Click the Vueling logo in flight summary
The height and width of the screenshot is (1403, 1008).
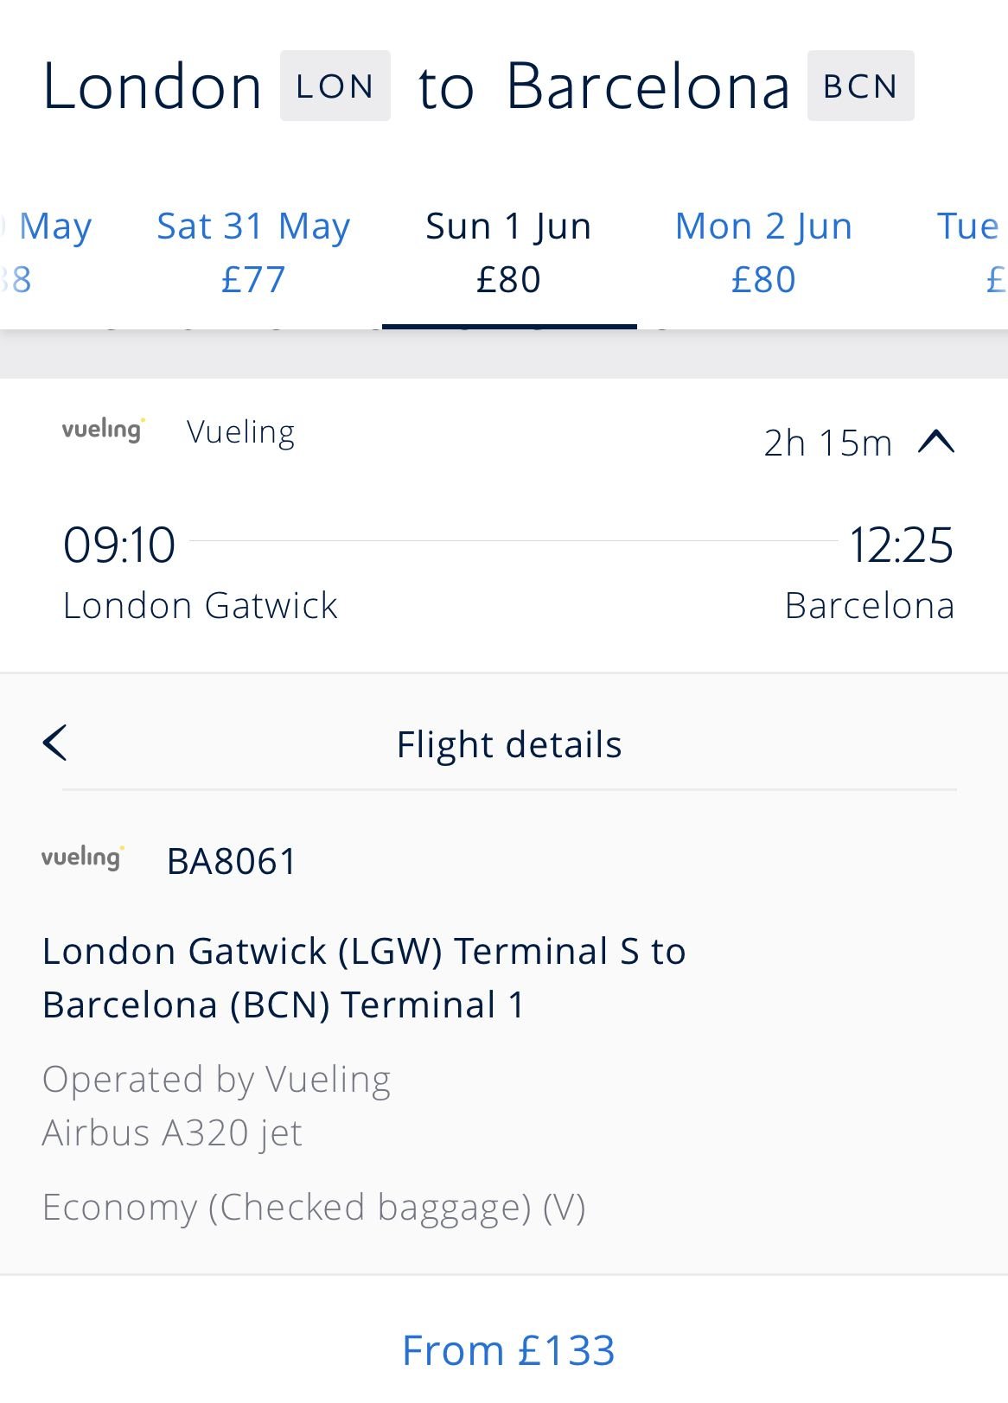[x=103, y=430]
